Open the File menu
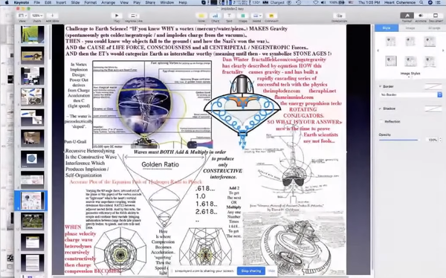 (37, 2)
